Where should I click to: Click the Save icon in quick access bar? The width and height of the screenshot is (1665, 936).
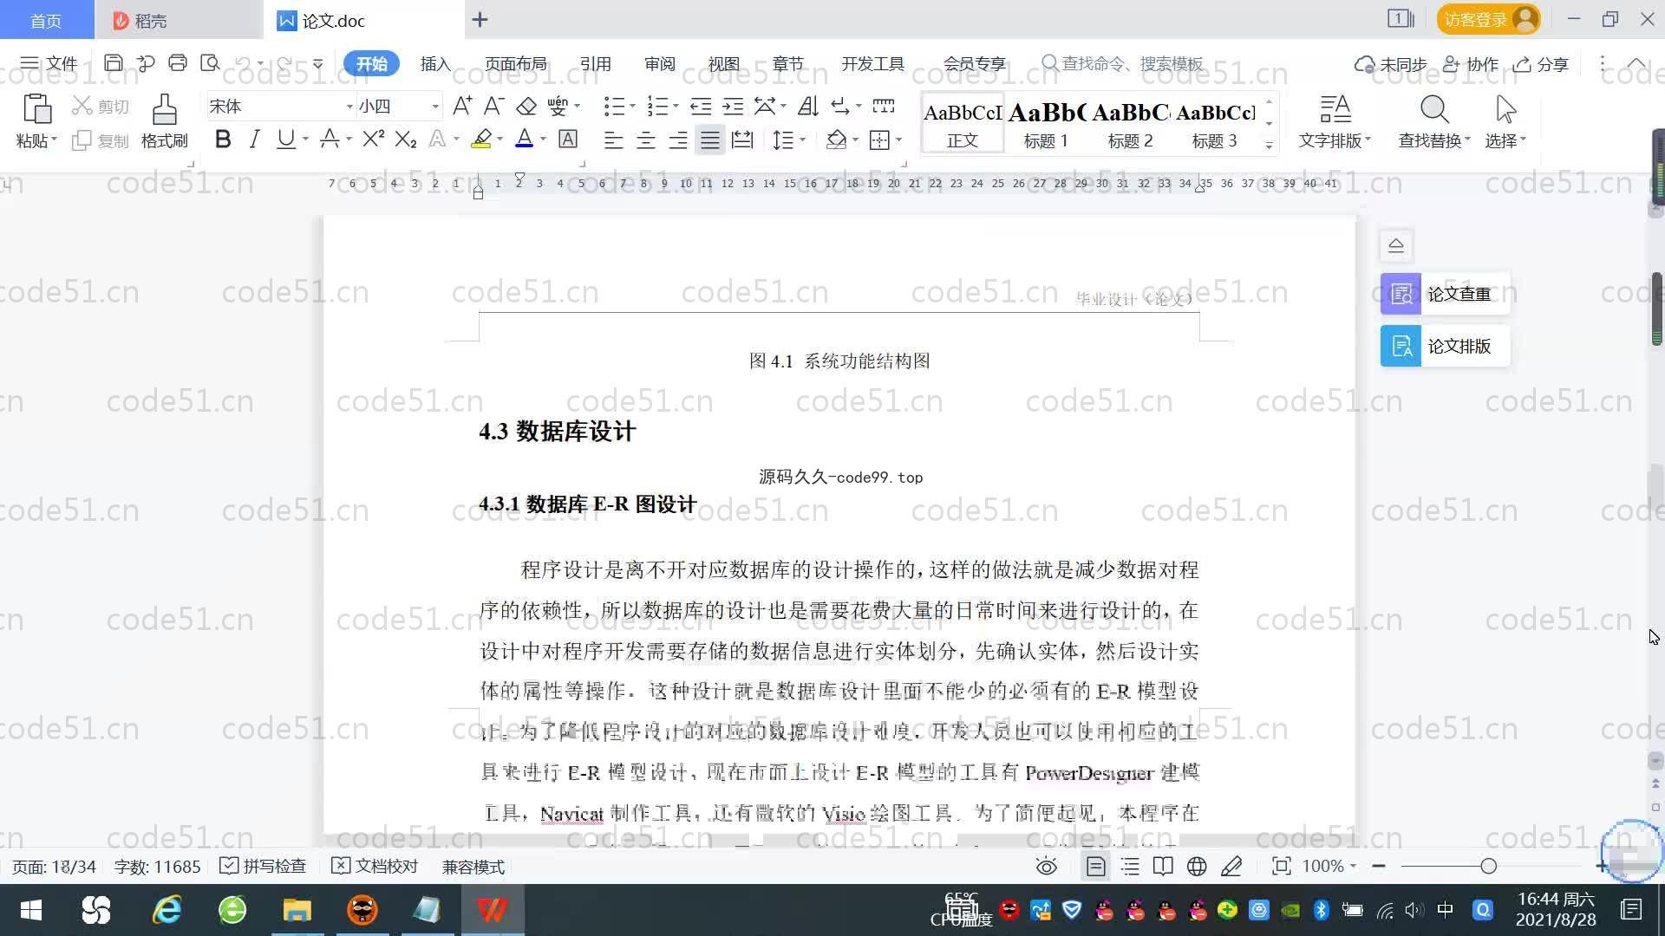113,63
